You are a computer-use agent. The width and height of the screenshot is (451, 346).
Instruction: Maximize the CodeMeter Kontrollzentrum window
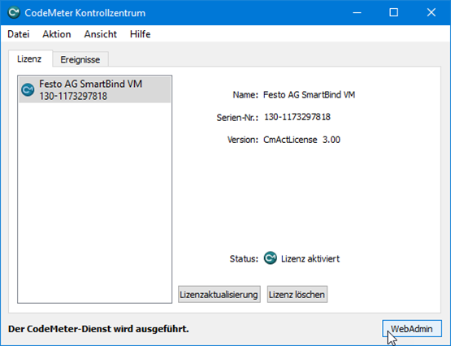click(394, 12)
